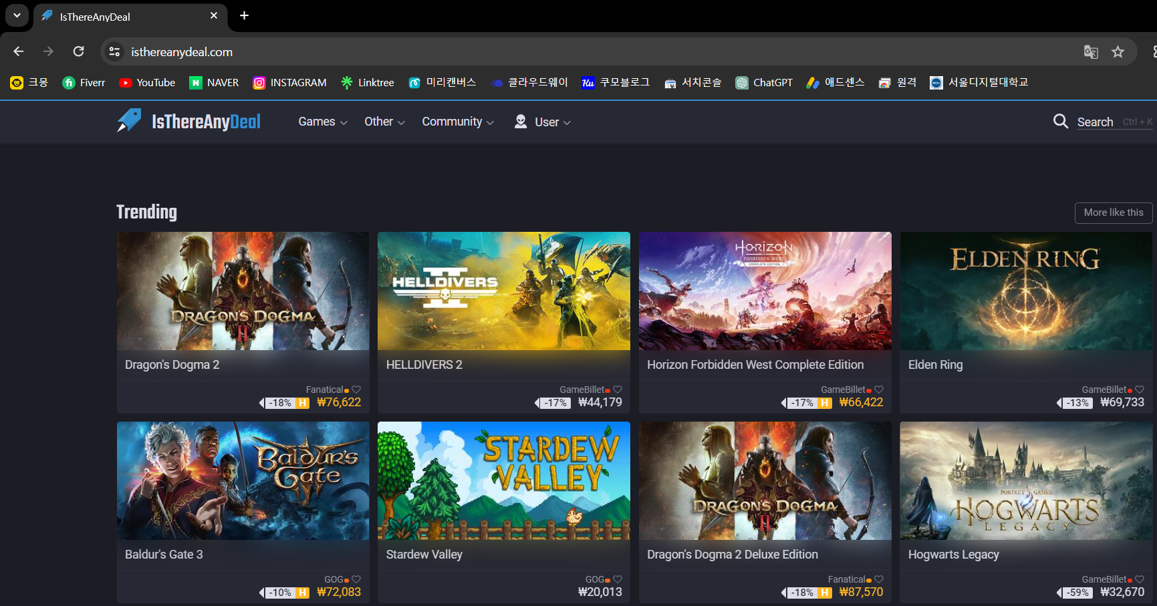Click the More like this button
The width and height of the screenshot is (1157, 606).
pyautogui.click(x=1113, y=212)
